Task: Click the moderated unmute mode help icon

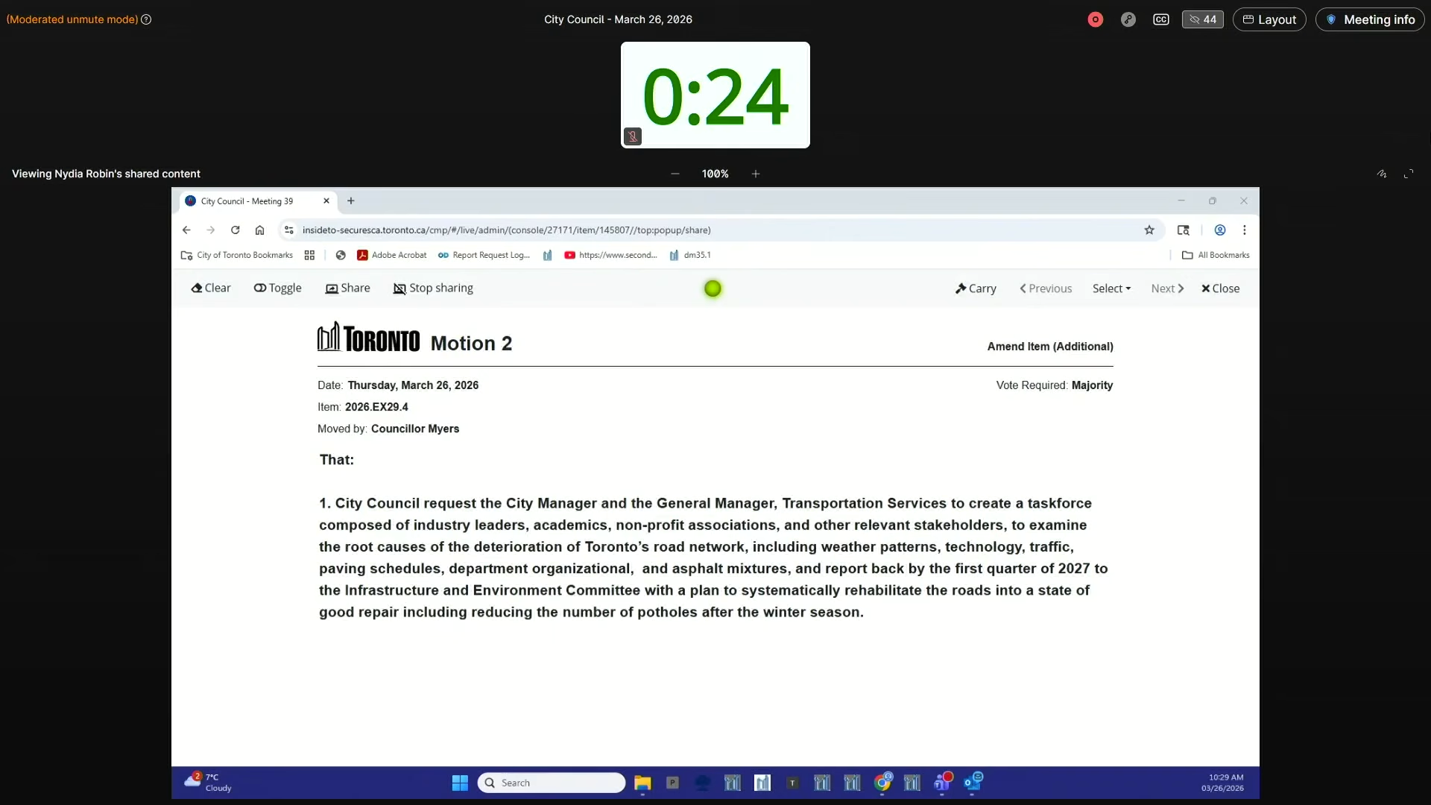Action: click(146, 19)
